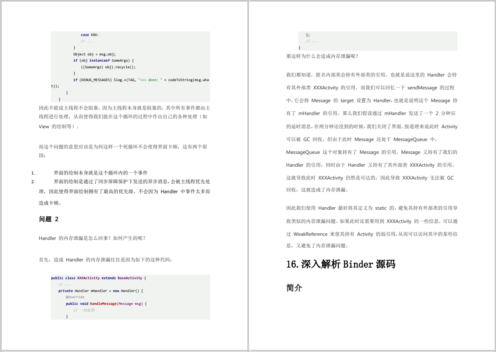Click the line "那这样为什么会造成内存泄漏呢？"
This screenshot has width=496, height=352.
coord(323,56)
